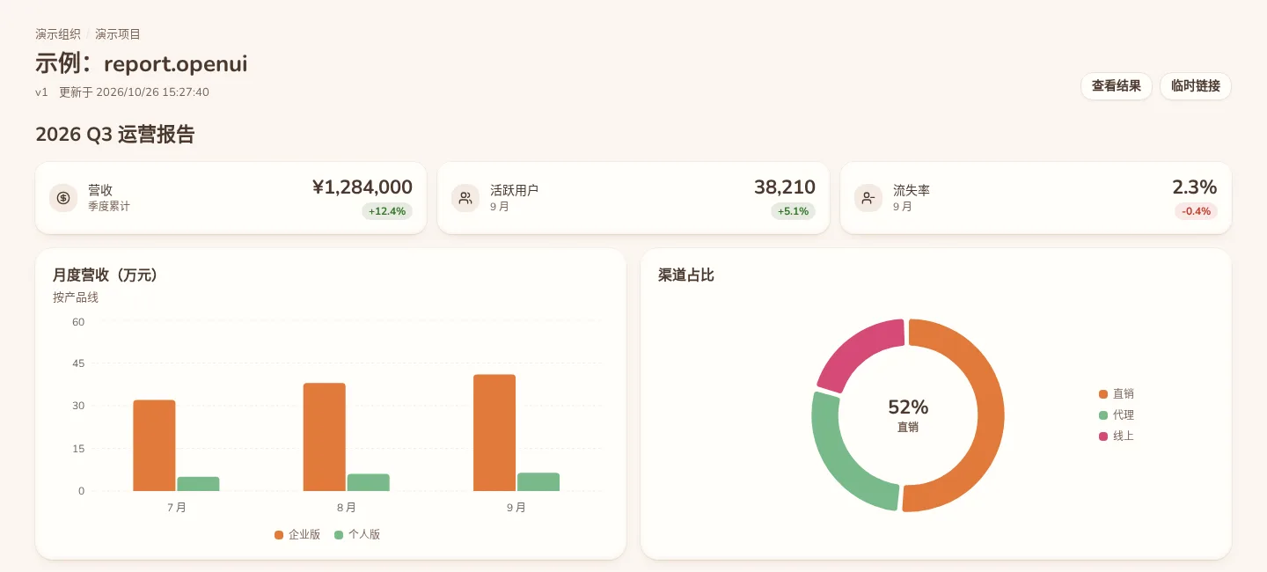
Task: Click the 示例：report.openui page title
Action: [142, 64]
